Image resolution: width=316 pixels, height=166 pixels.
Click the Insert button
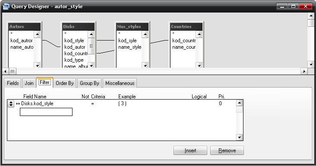190,150
